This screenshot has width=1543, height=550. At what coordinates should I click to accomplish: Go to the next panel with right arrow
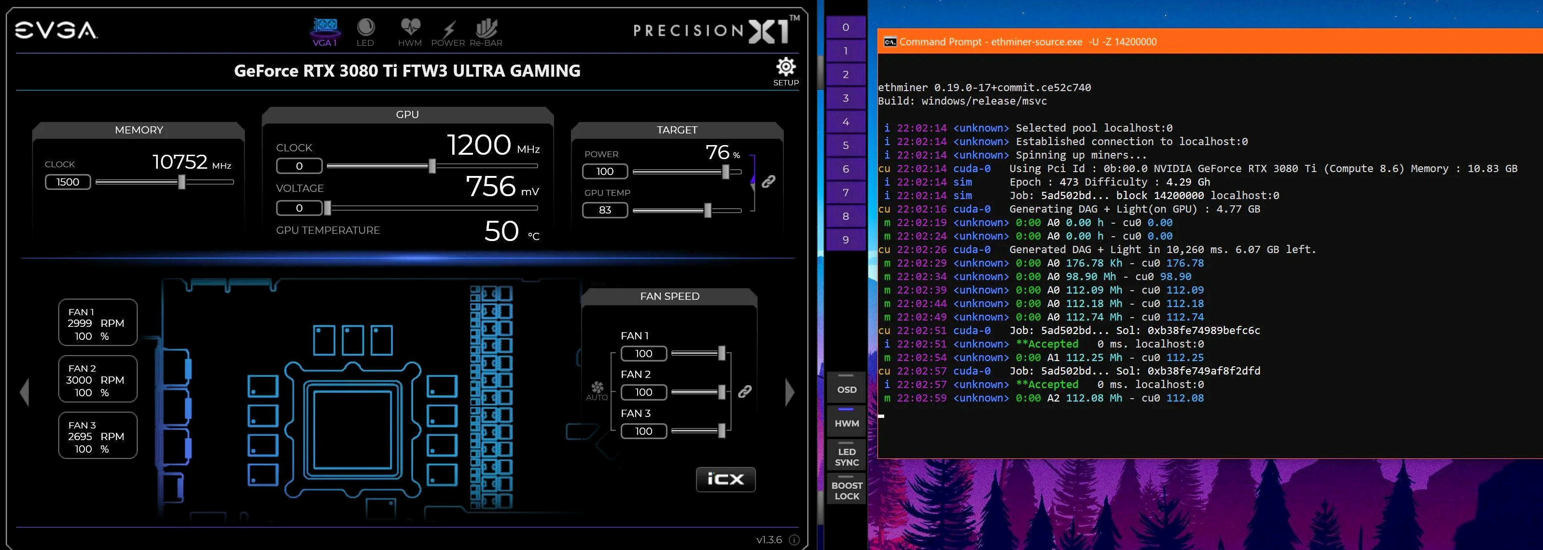point(790,392)
